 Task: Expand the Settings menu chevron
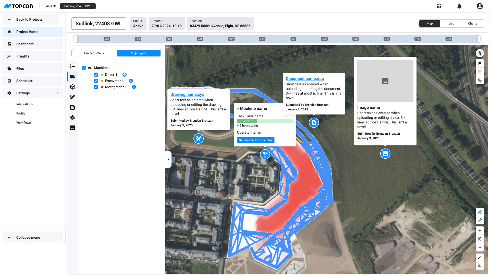click(58, 93)
